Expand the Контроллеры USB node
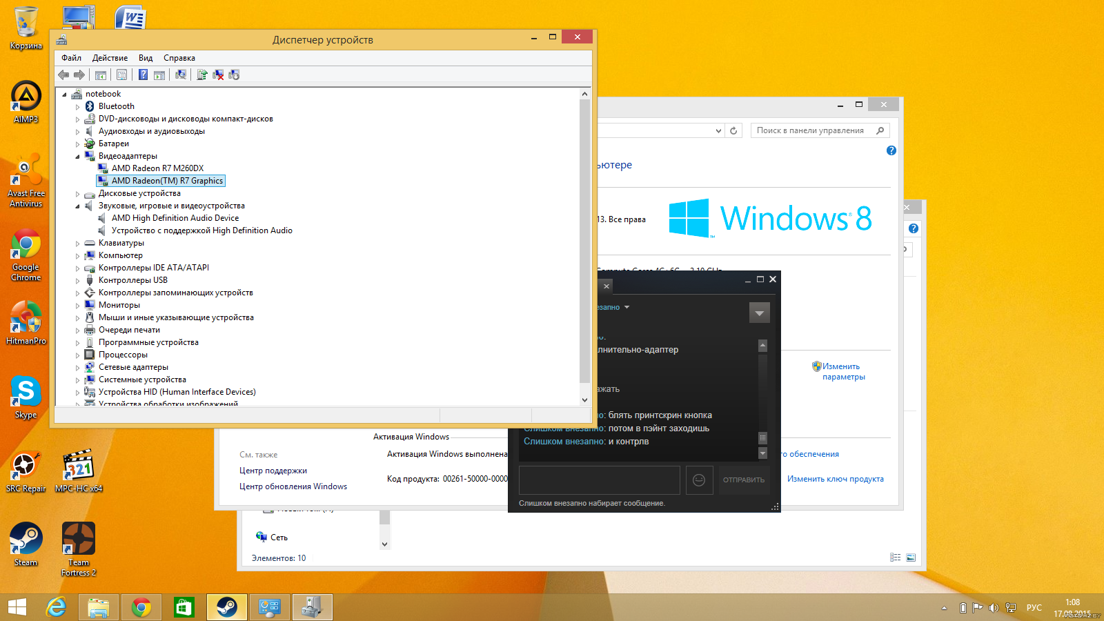The width and height of the screenshot is (1104, 621). pyautogui.click(x=77, y=281)
